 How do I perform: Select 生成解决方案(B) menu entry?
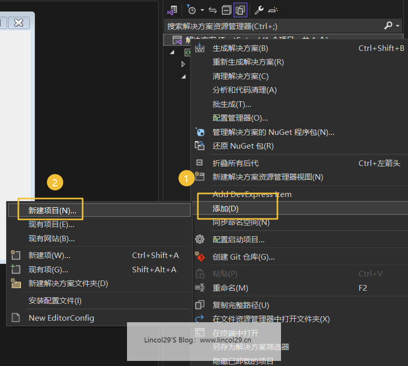[240, 48]
